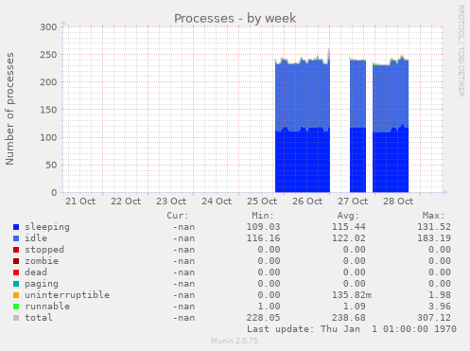Select the 'uninterruptible' legend label
Viewport: 470px width, 351px height.
pos(67,295)
